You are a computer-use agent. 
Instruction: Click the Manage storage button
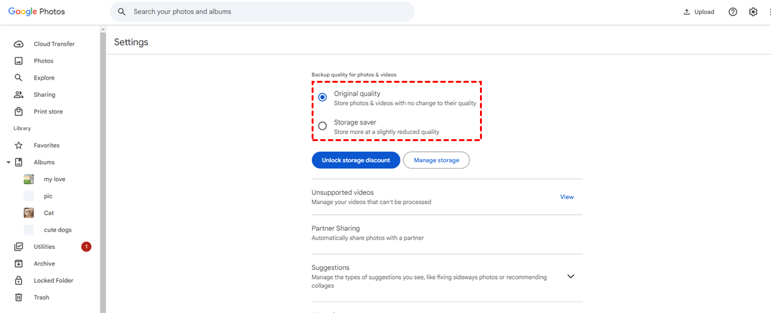click(x=436, y=160)
